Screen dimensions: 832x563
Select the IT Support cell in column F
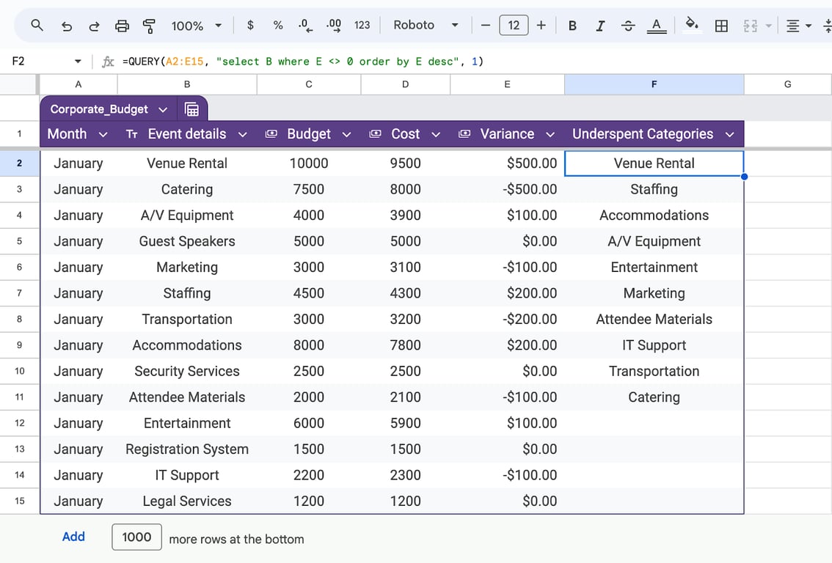click(x=654, y=345)
